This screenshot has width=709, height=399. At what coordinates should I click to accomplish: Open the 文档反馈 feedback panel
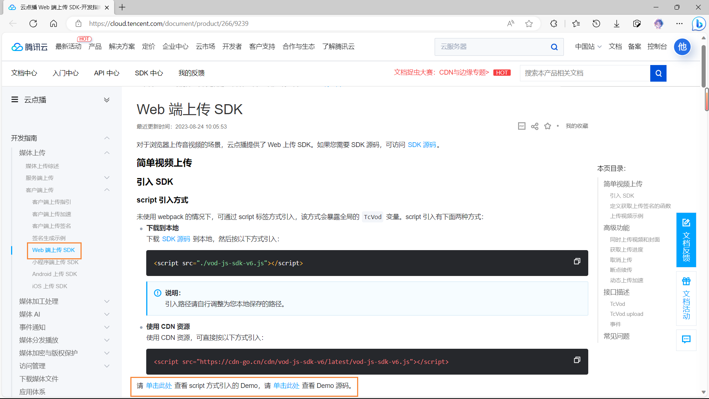tap(686, 240)
